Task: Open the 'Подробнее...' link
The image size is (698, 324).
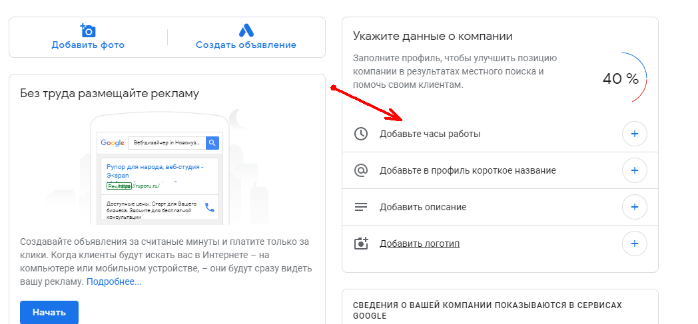Action: tap(114, 282)
